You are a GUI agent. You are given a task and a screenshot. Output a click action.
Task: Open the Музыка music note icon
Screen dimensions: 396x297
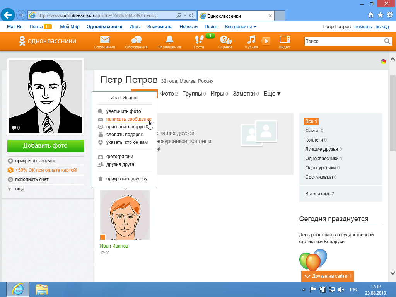pyautogui.click(x=251, y=42)
